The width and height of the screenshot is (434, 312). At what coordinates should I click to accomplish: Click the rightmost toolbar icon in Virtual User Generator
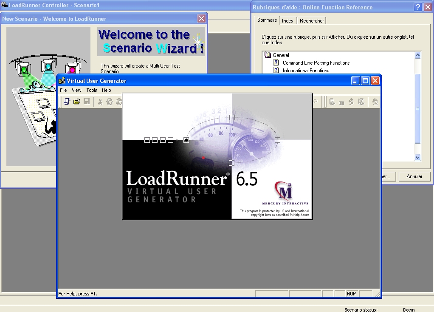(x=375, y=102)
